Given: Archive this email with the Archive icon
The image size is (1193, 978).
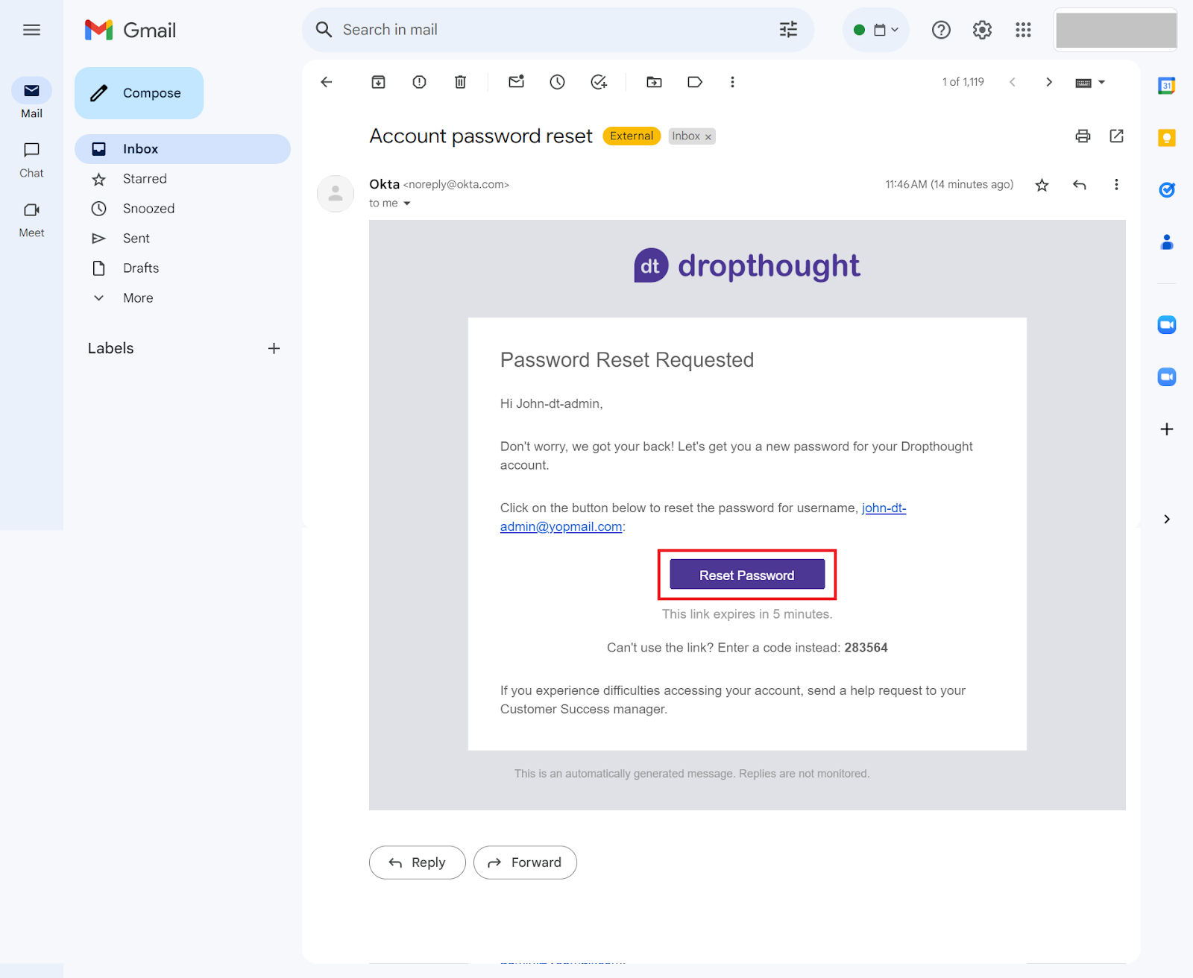Looking at the screenshot, I should (378, 82).
